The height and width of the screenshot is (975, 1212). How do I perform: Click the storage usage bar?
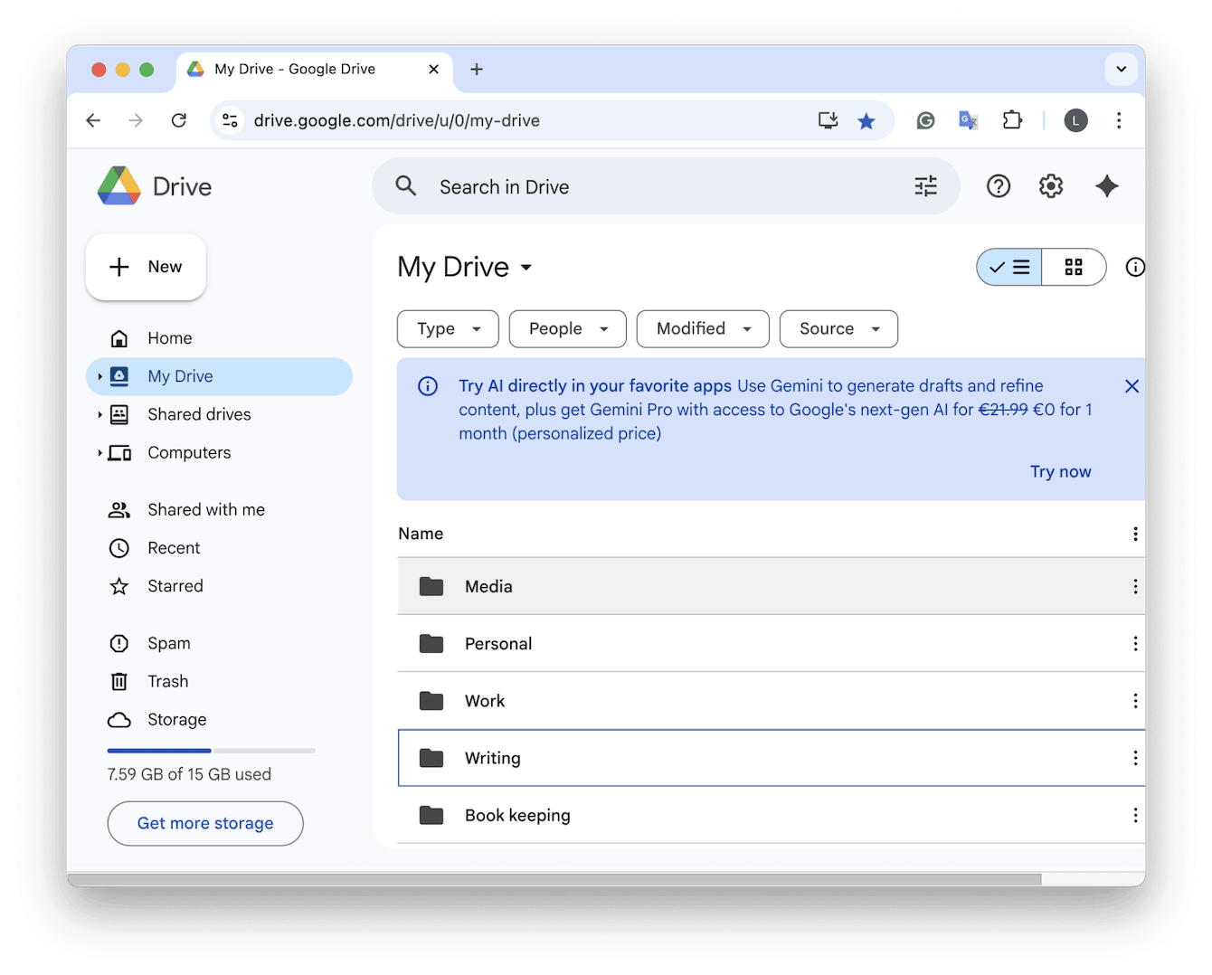(210, 750)
